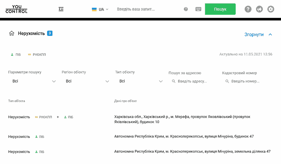Collapse section with Згорнути link

click(258, 34)
